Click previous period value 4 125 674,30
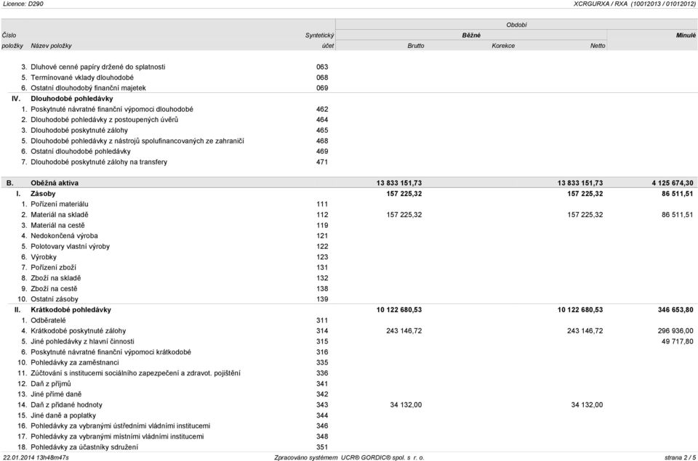Screen dimensions: 698x461 672,183
